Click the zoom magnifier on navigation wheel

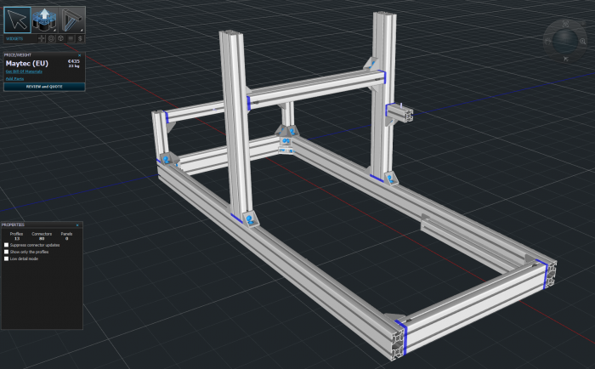tap(582, 41)
